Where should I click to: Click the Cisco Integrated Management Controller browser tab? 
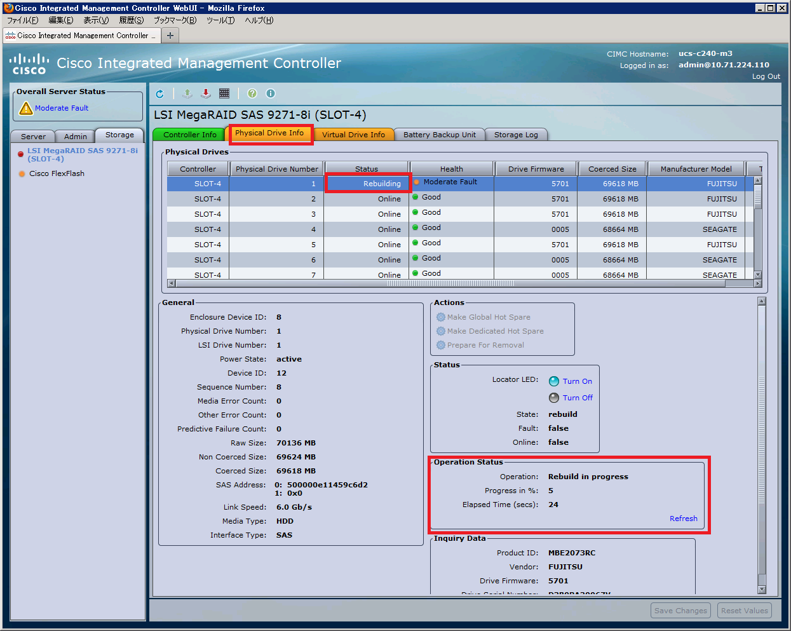click(81, 36)
